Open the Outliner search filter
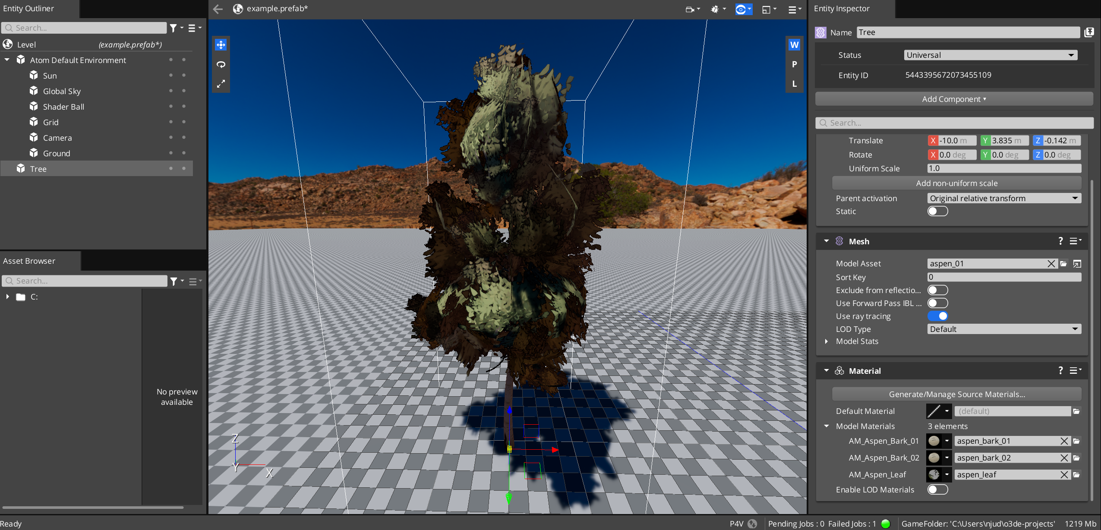This screenshot has height=530, width=1101. (x=174, y=28)
